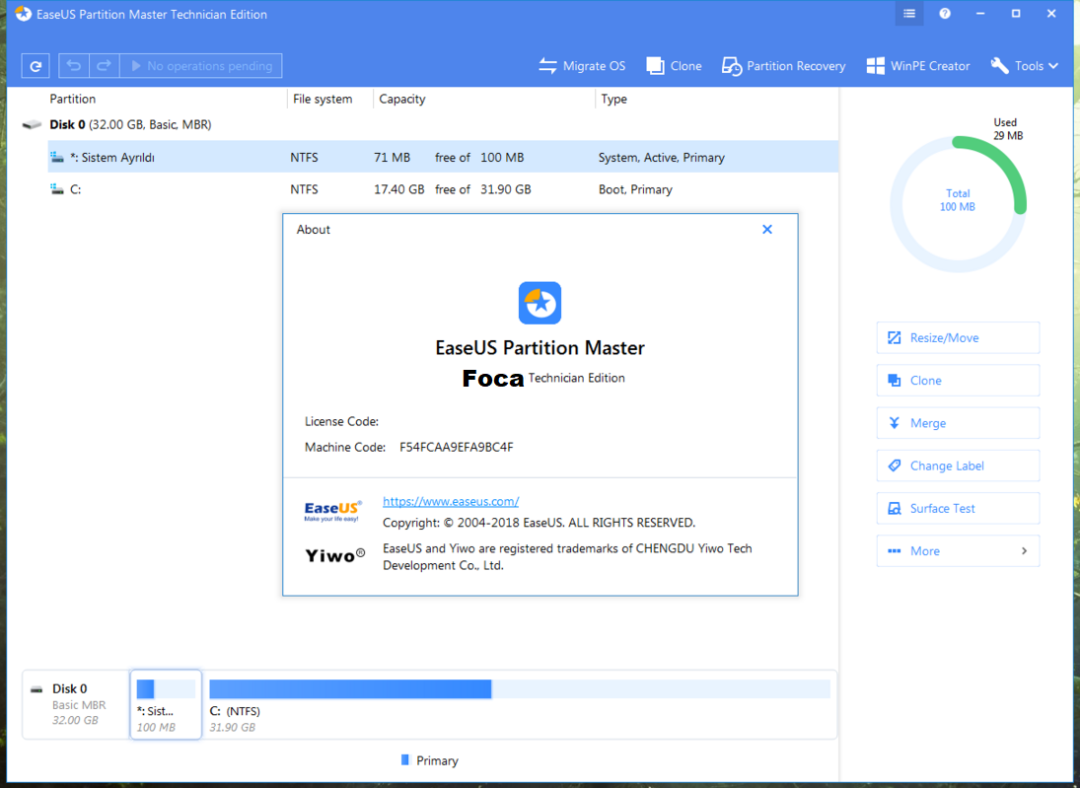Click the redo arrow in toolbar

click(104, 66)
